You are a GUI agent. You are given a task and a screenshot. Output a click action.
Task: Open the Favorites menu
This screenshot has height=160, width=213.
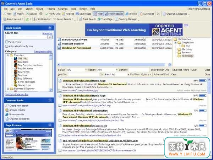click(63, 9)
